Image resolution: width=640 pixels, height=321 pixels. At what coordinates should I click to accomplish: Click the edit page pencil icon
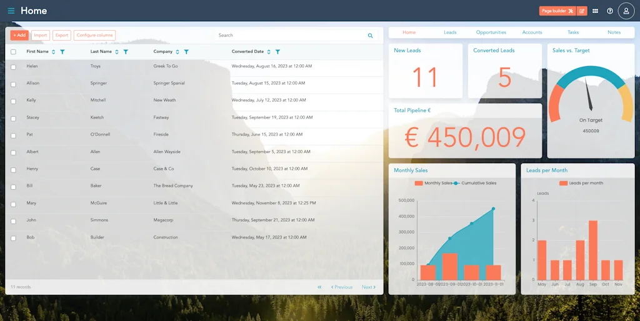(582, 11)
